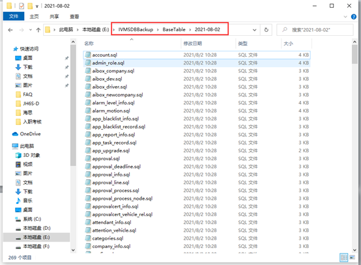Image resolution: width=361 pixels, height=265 pixels.
Task: Switch to the 查看 ribbon tab
Action: coord(74,16)
